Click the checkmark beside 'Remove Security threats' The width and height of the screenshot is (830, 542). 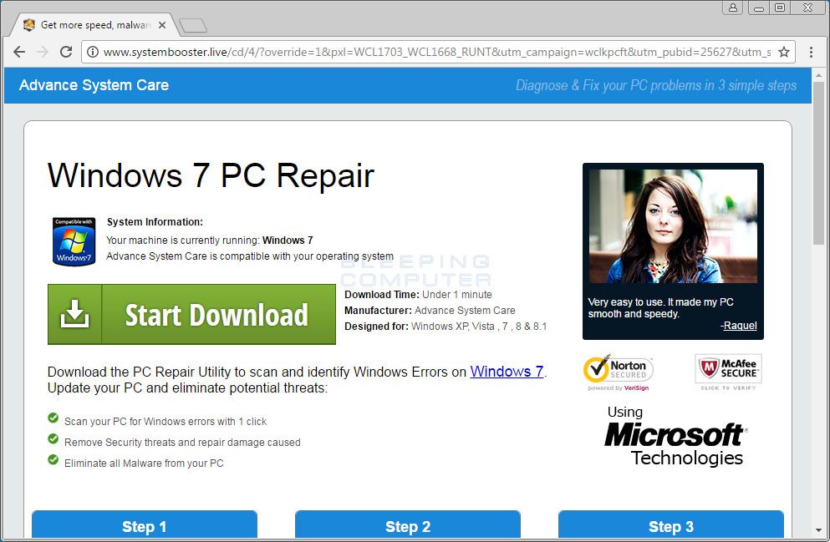tap(53, 439)
